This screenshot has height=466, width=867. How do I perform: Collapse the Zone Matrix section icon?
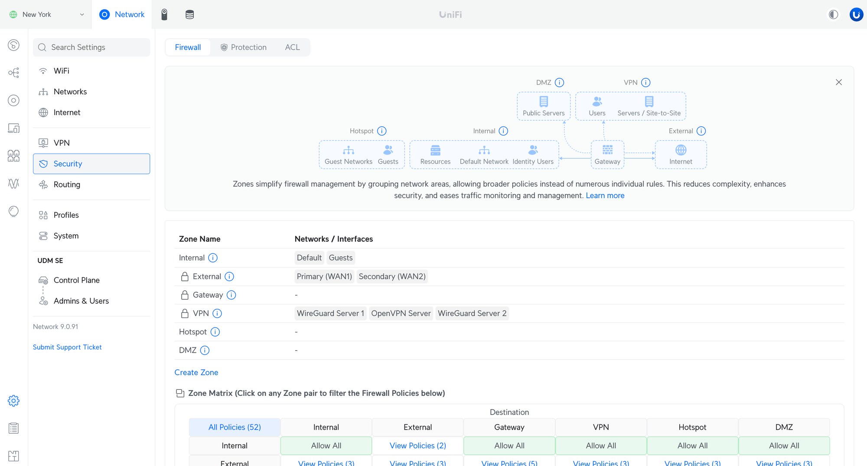point(180,393)
